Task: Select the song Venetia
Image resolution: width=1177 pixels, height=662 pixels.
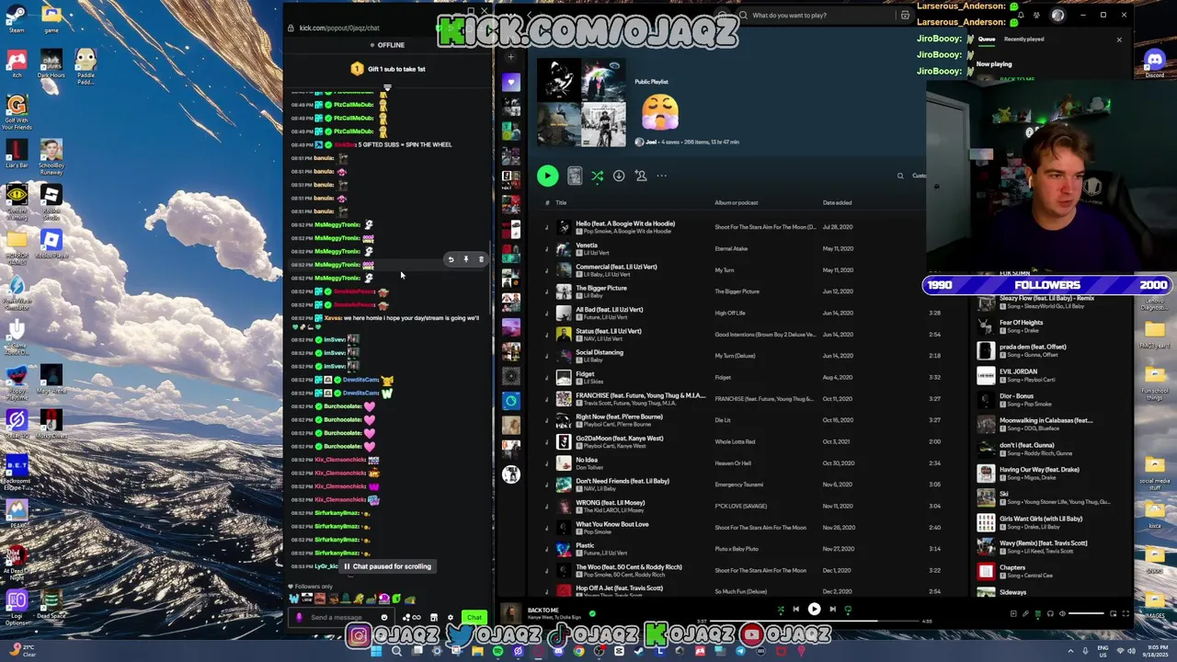Action: pyautogui.click(x=587, y=245)
